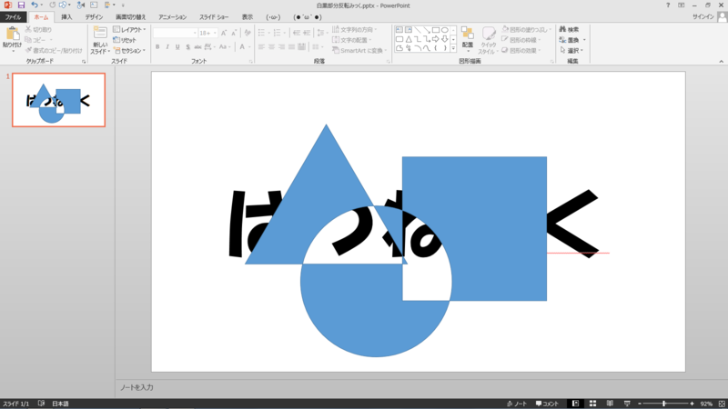Click the notes input area

(x=421, y=387)
